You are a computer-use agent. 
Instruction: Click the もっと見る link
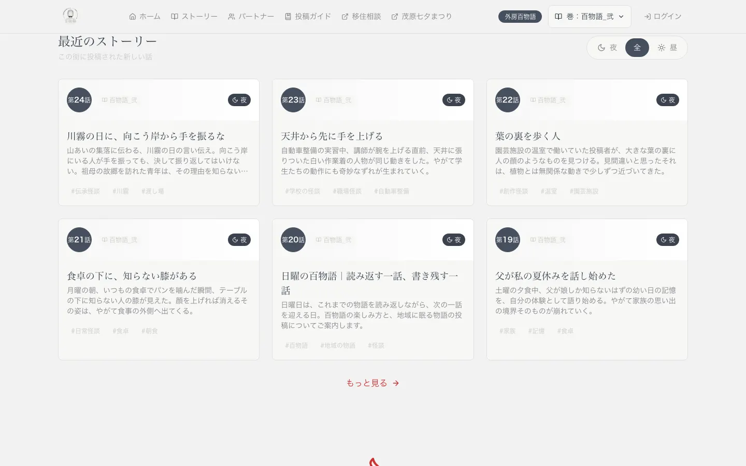(x=373, y=383)
